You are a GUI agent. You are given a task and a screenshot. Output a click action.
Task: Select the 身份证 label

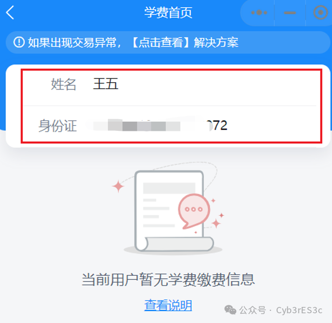click(57, 126)
